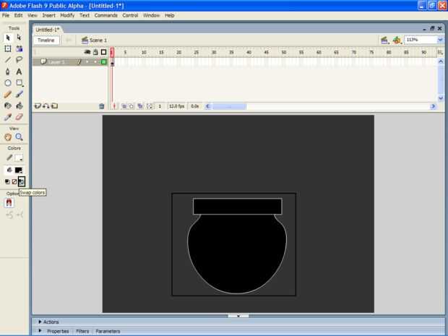448x336 pixels.
Task: Toggle visibility dot for Layer 1
Action: coord(87,61)
